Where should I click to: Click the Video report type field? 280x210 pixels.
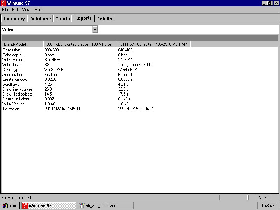coord(47,30)
